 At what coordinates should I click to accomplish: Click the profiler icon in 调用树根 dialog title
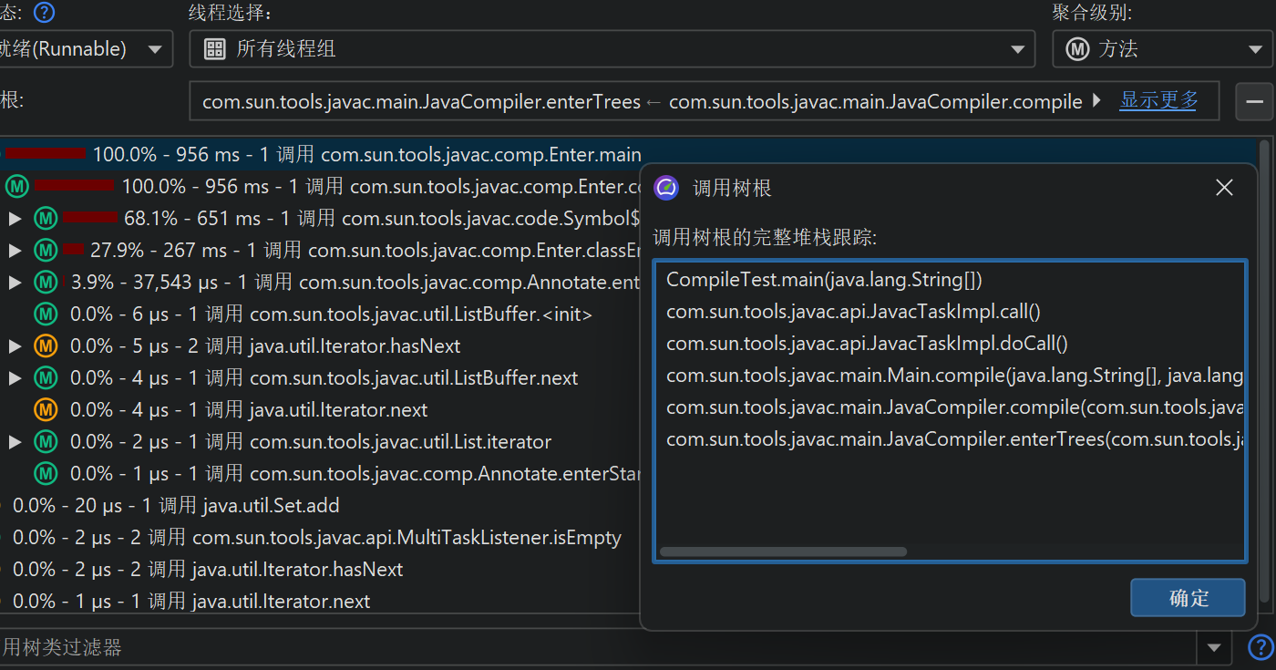coord(666,188)
